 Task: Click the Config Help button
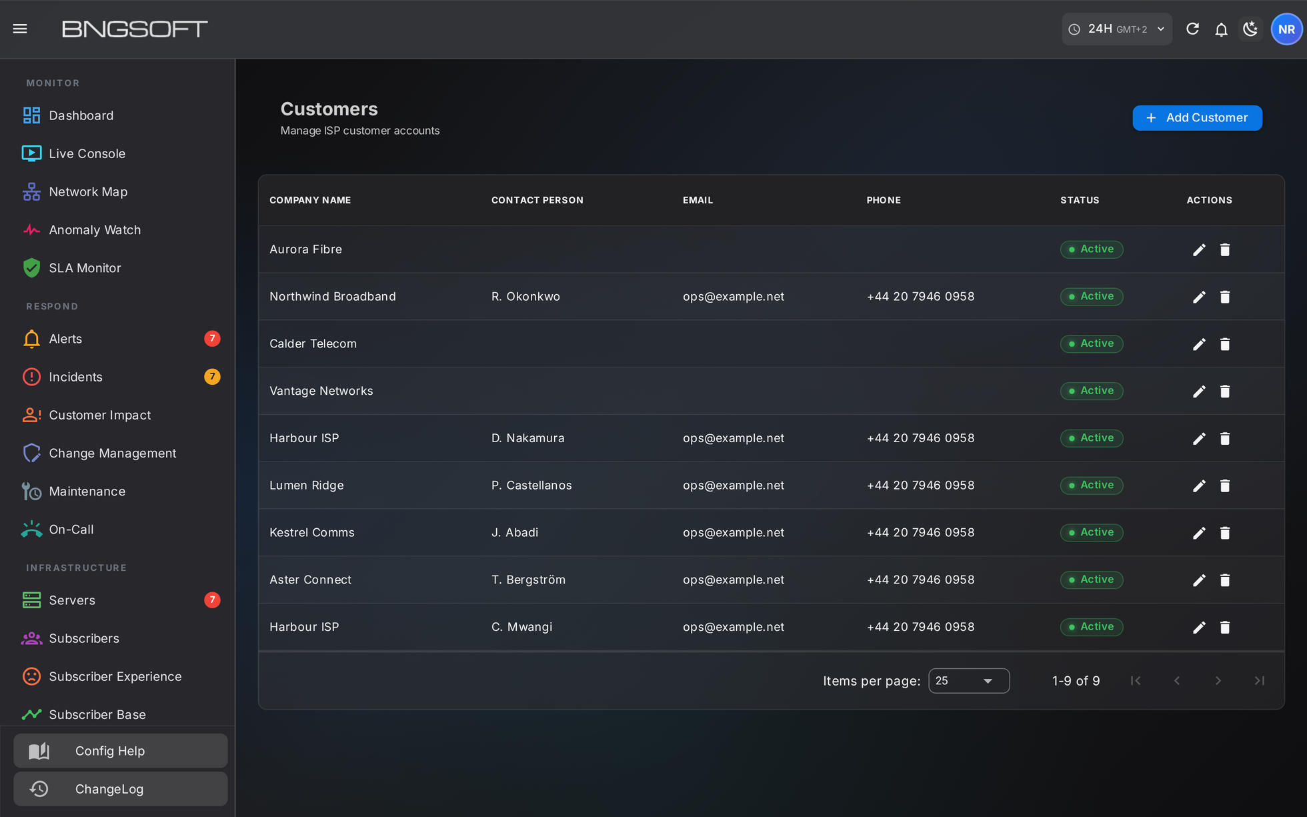[121, 751]
